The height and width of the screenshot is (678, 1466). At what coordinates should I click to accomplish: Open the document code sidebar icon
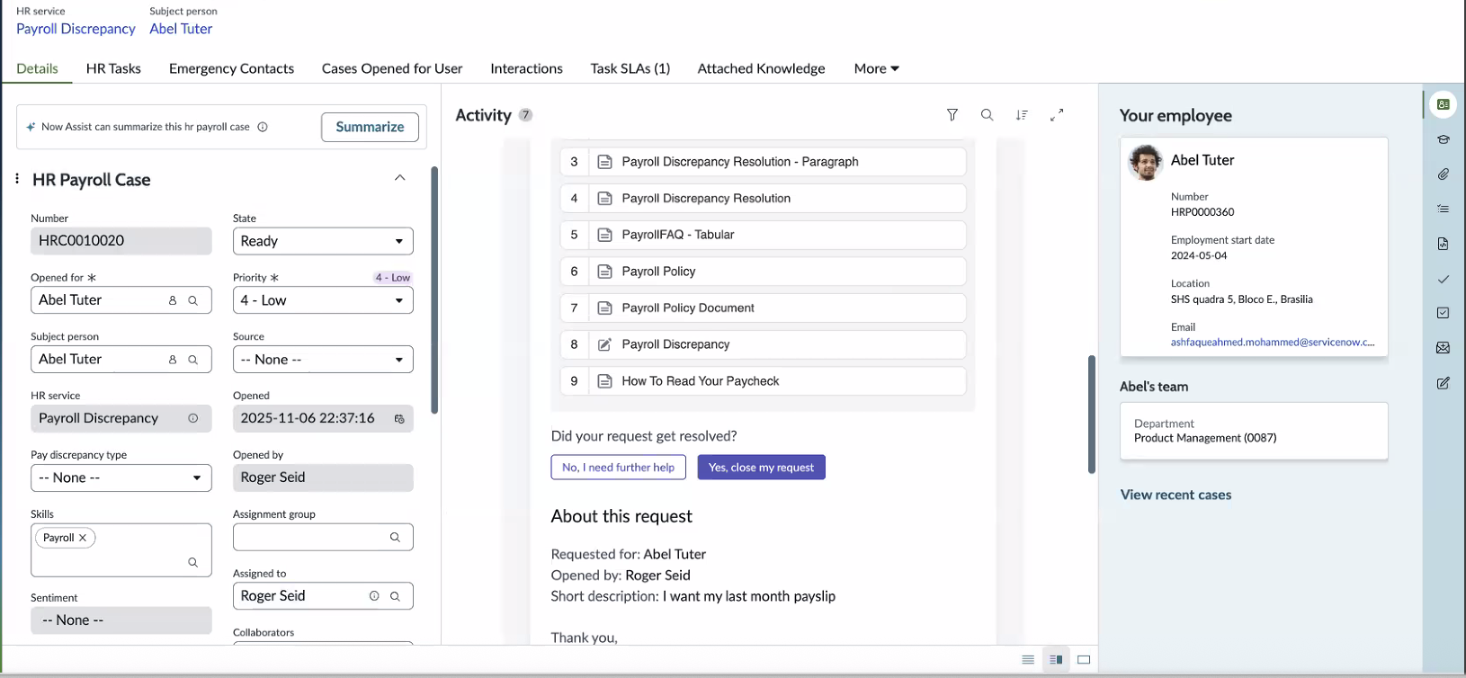pos(1444,244)
